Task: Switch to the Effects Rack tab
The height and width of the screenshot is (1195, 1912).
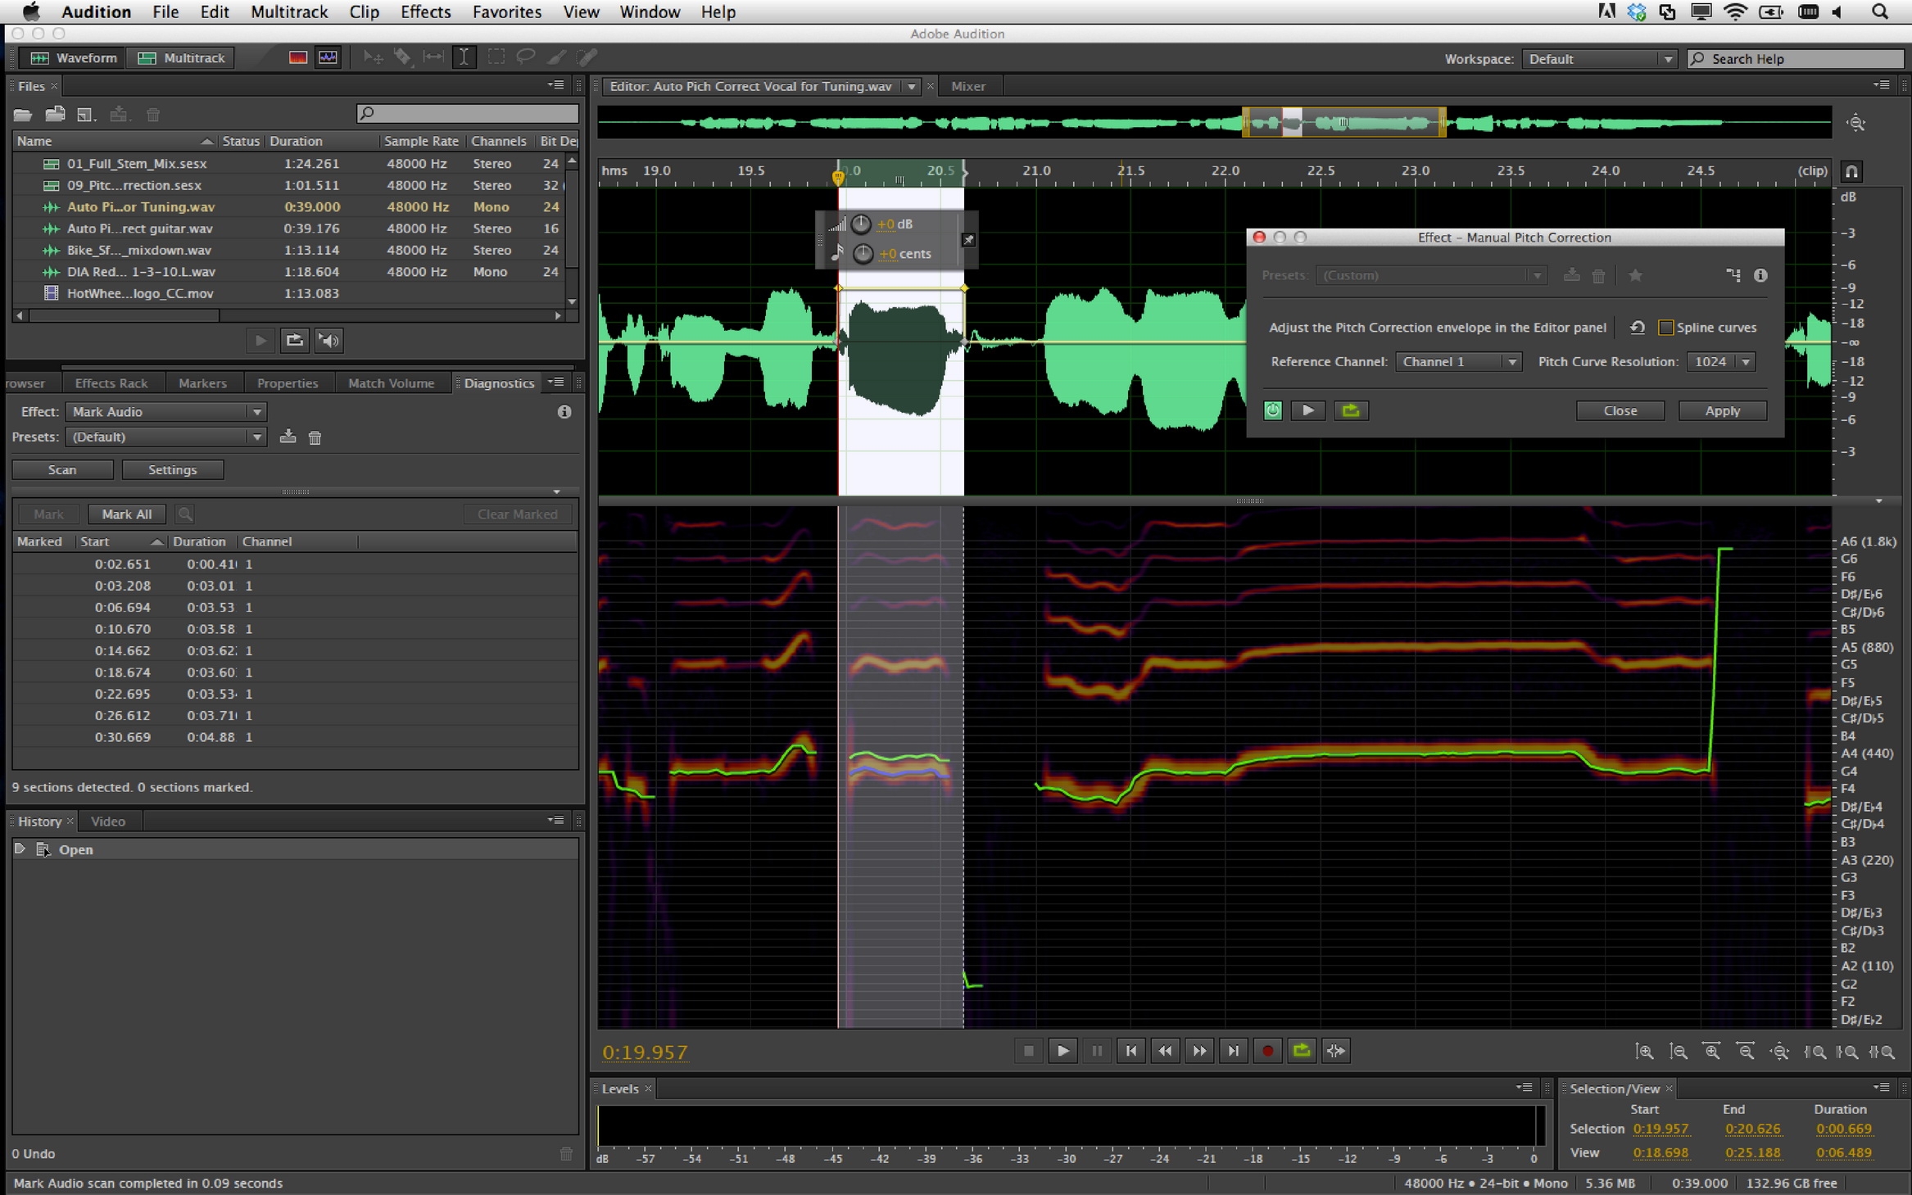Action: [111, 383]
